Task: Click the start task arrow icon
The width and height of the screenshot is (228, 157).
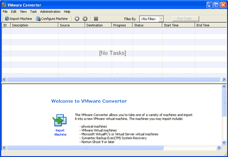Action: [x=85, y=19]
